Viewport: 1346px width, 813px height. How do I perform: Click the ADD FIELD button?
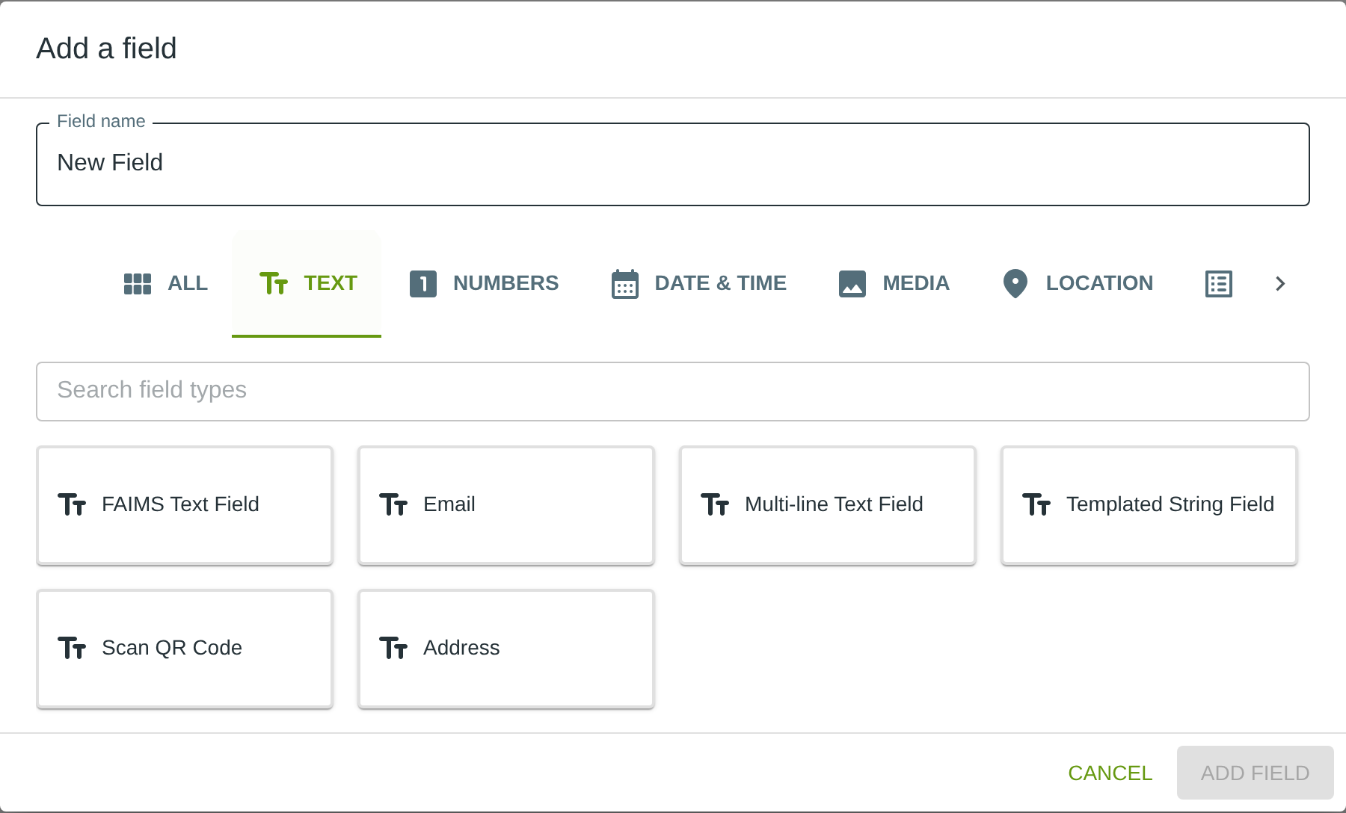(x=1255, y=773)
